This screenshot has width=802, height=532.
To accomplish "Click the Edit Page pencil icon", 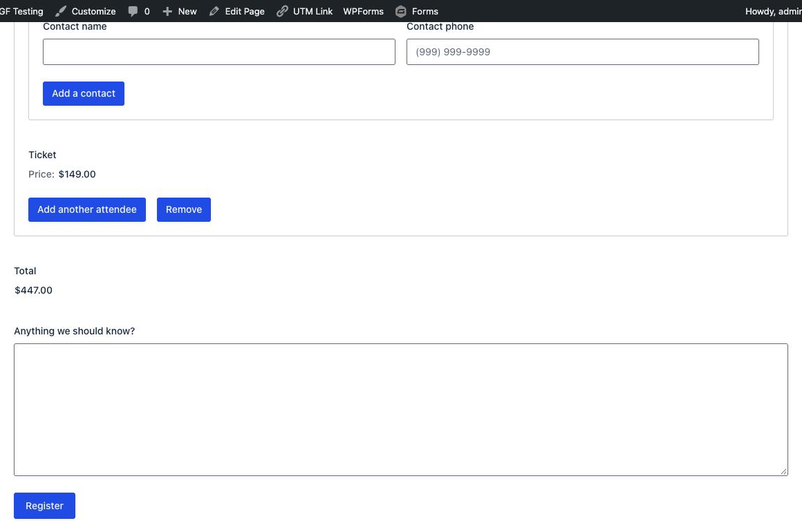I will pyautogui.click(x=214, y=11).
